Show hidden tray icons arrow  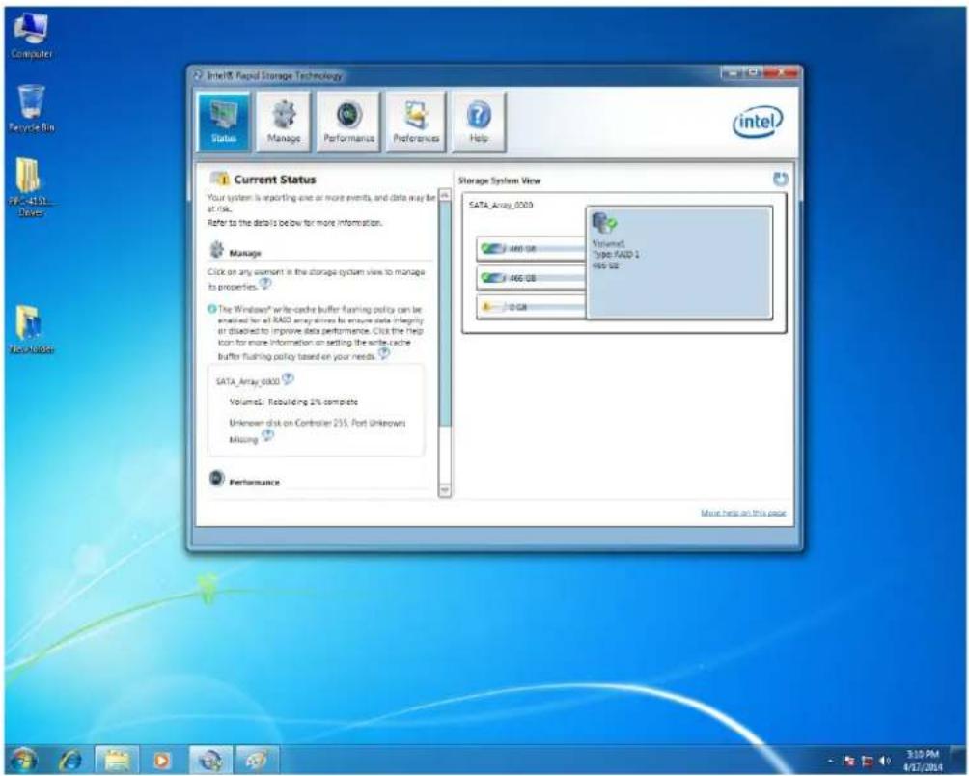pyautogui.click(x=831, y=761)
